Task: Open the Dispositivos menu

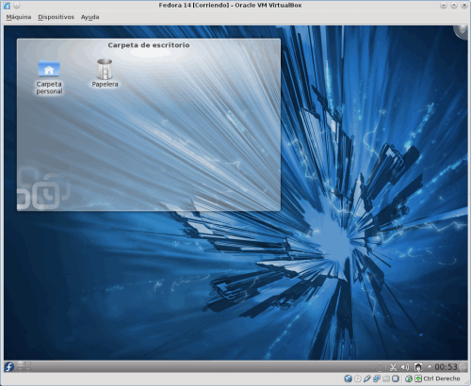Action: click(x=57, y=17)
